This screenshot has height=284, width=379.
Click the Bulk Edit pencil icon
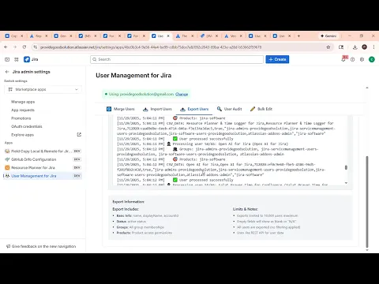point(253,109)
